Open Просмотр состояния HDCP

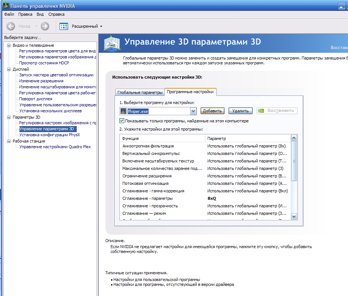44,63
